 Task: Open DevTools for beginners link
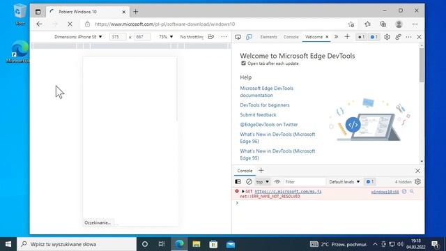click(x=265, y=105)
